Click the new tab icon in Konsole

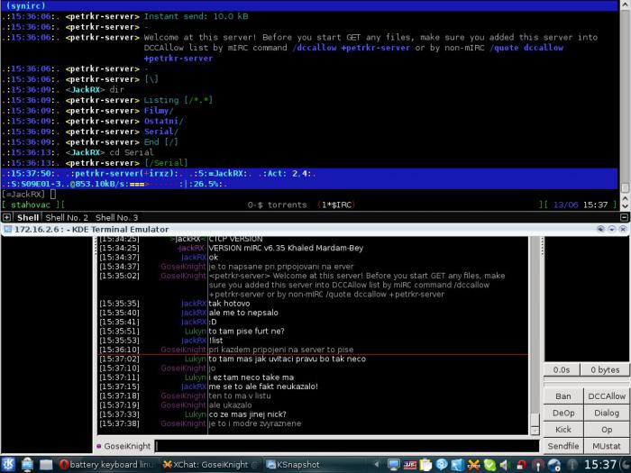tap(6, 218)
